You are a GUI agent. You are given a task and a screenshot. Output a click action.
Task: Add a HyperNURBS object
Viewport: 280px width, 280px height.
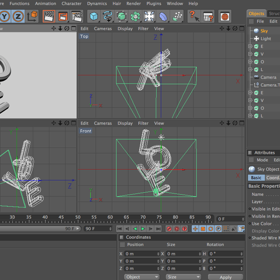coord(122,17)
